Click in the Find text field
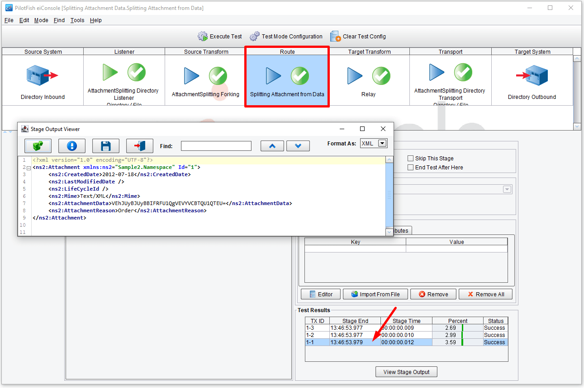The image size is (584, 388). (216, 146)
